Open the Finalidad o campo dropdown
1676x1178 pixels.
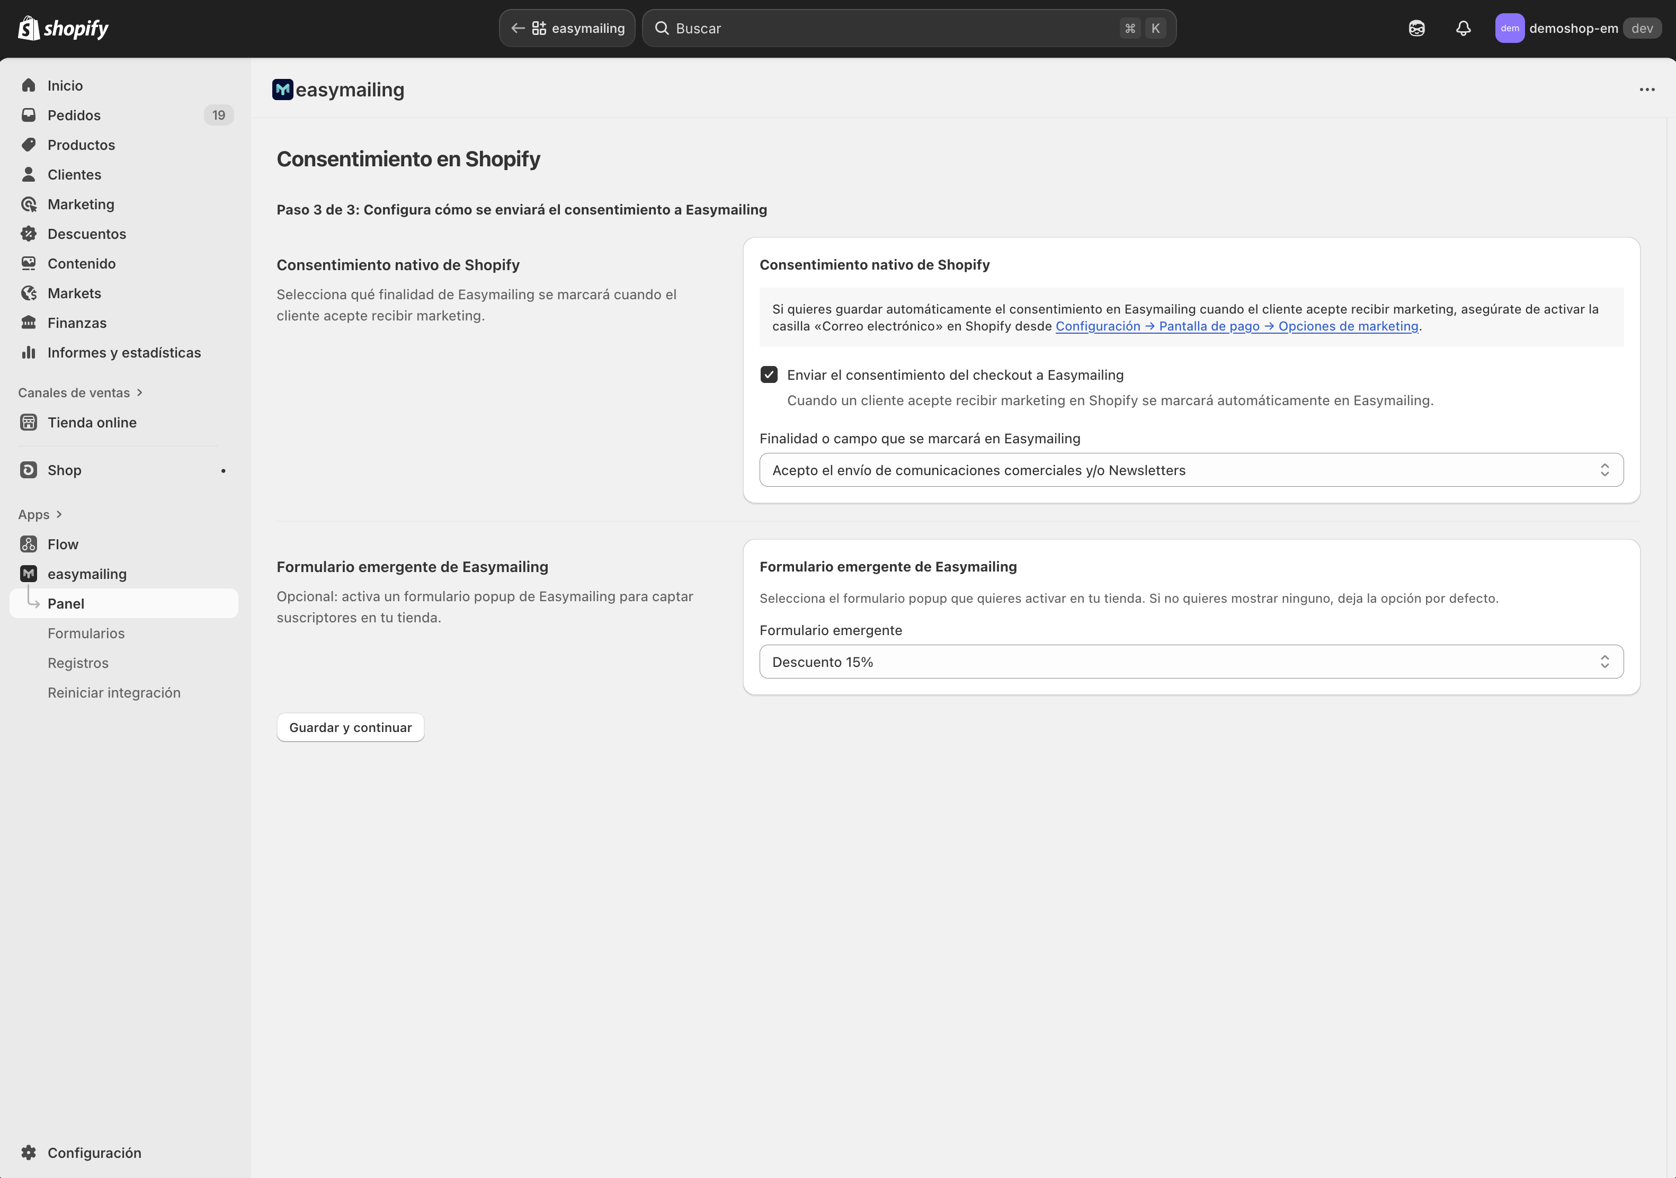(x=1191, y=470)
